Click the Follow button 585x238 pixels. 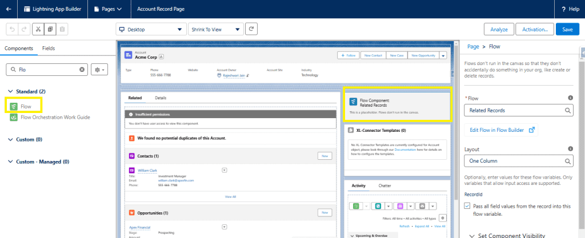click(x=348, y=55)
